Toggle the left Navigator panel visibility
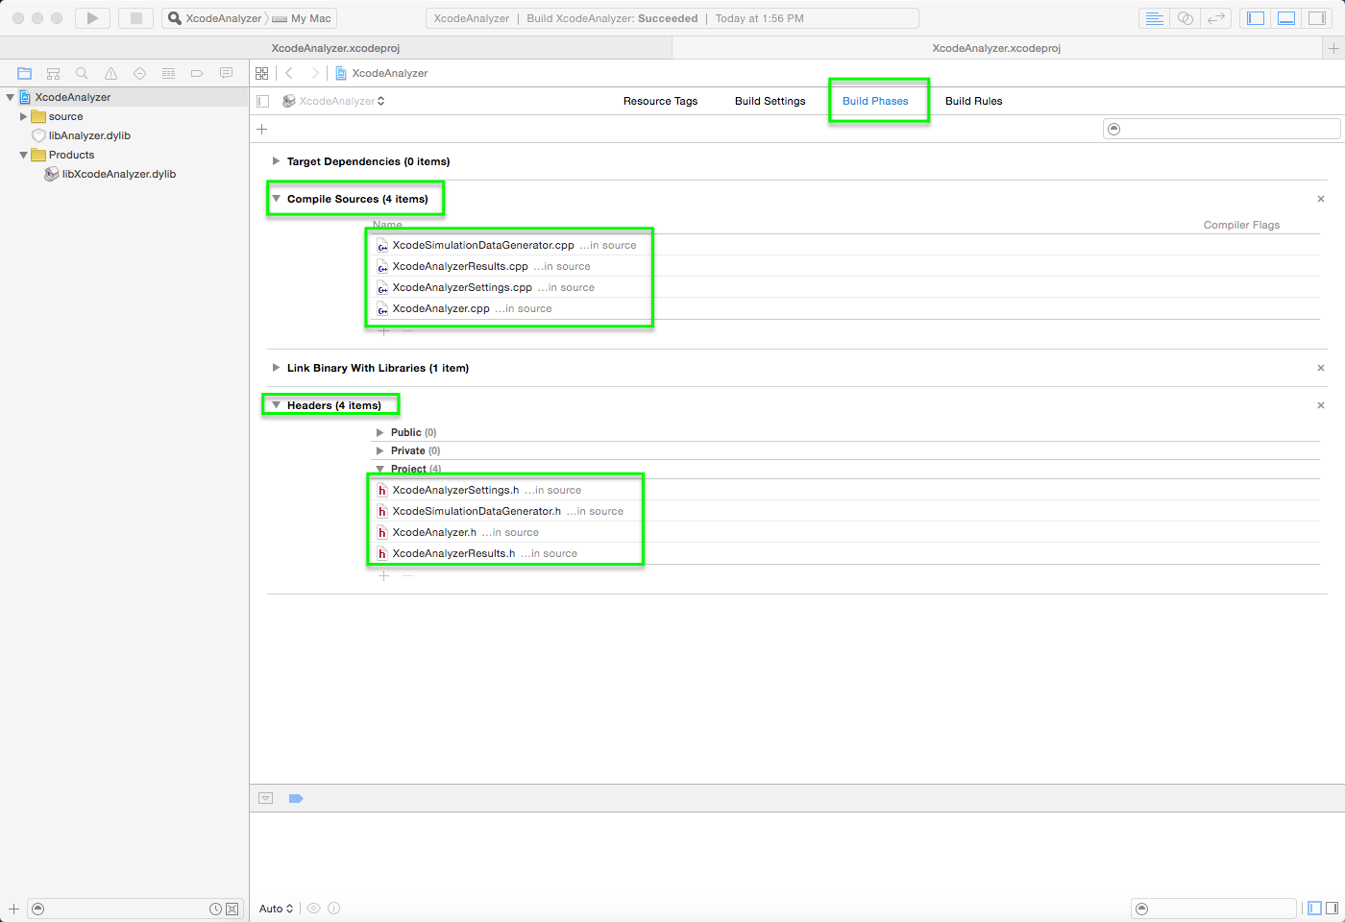1345x922 pixels. coord(1256,18)
